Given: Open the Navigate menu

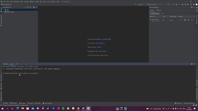Looking at the screenshot, I should pyautogui.click(x=16, y=2).
